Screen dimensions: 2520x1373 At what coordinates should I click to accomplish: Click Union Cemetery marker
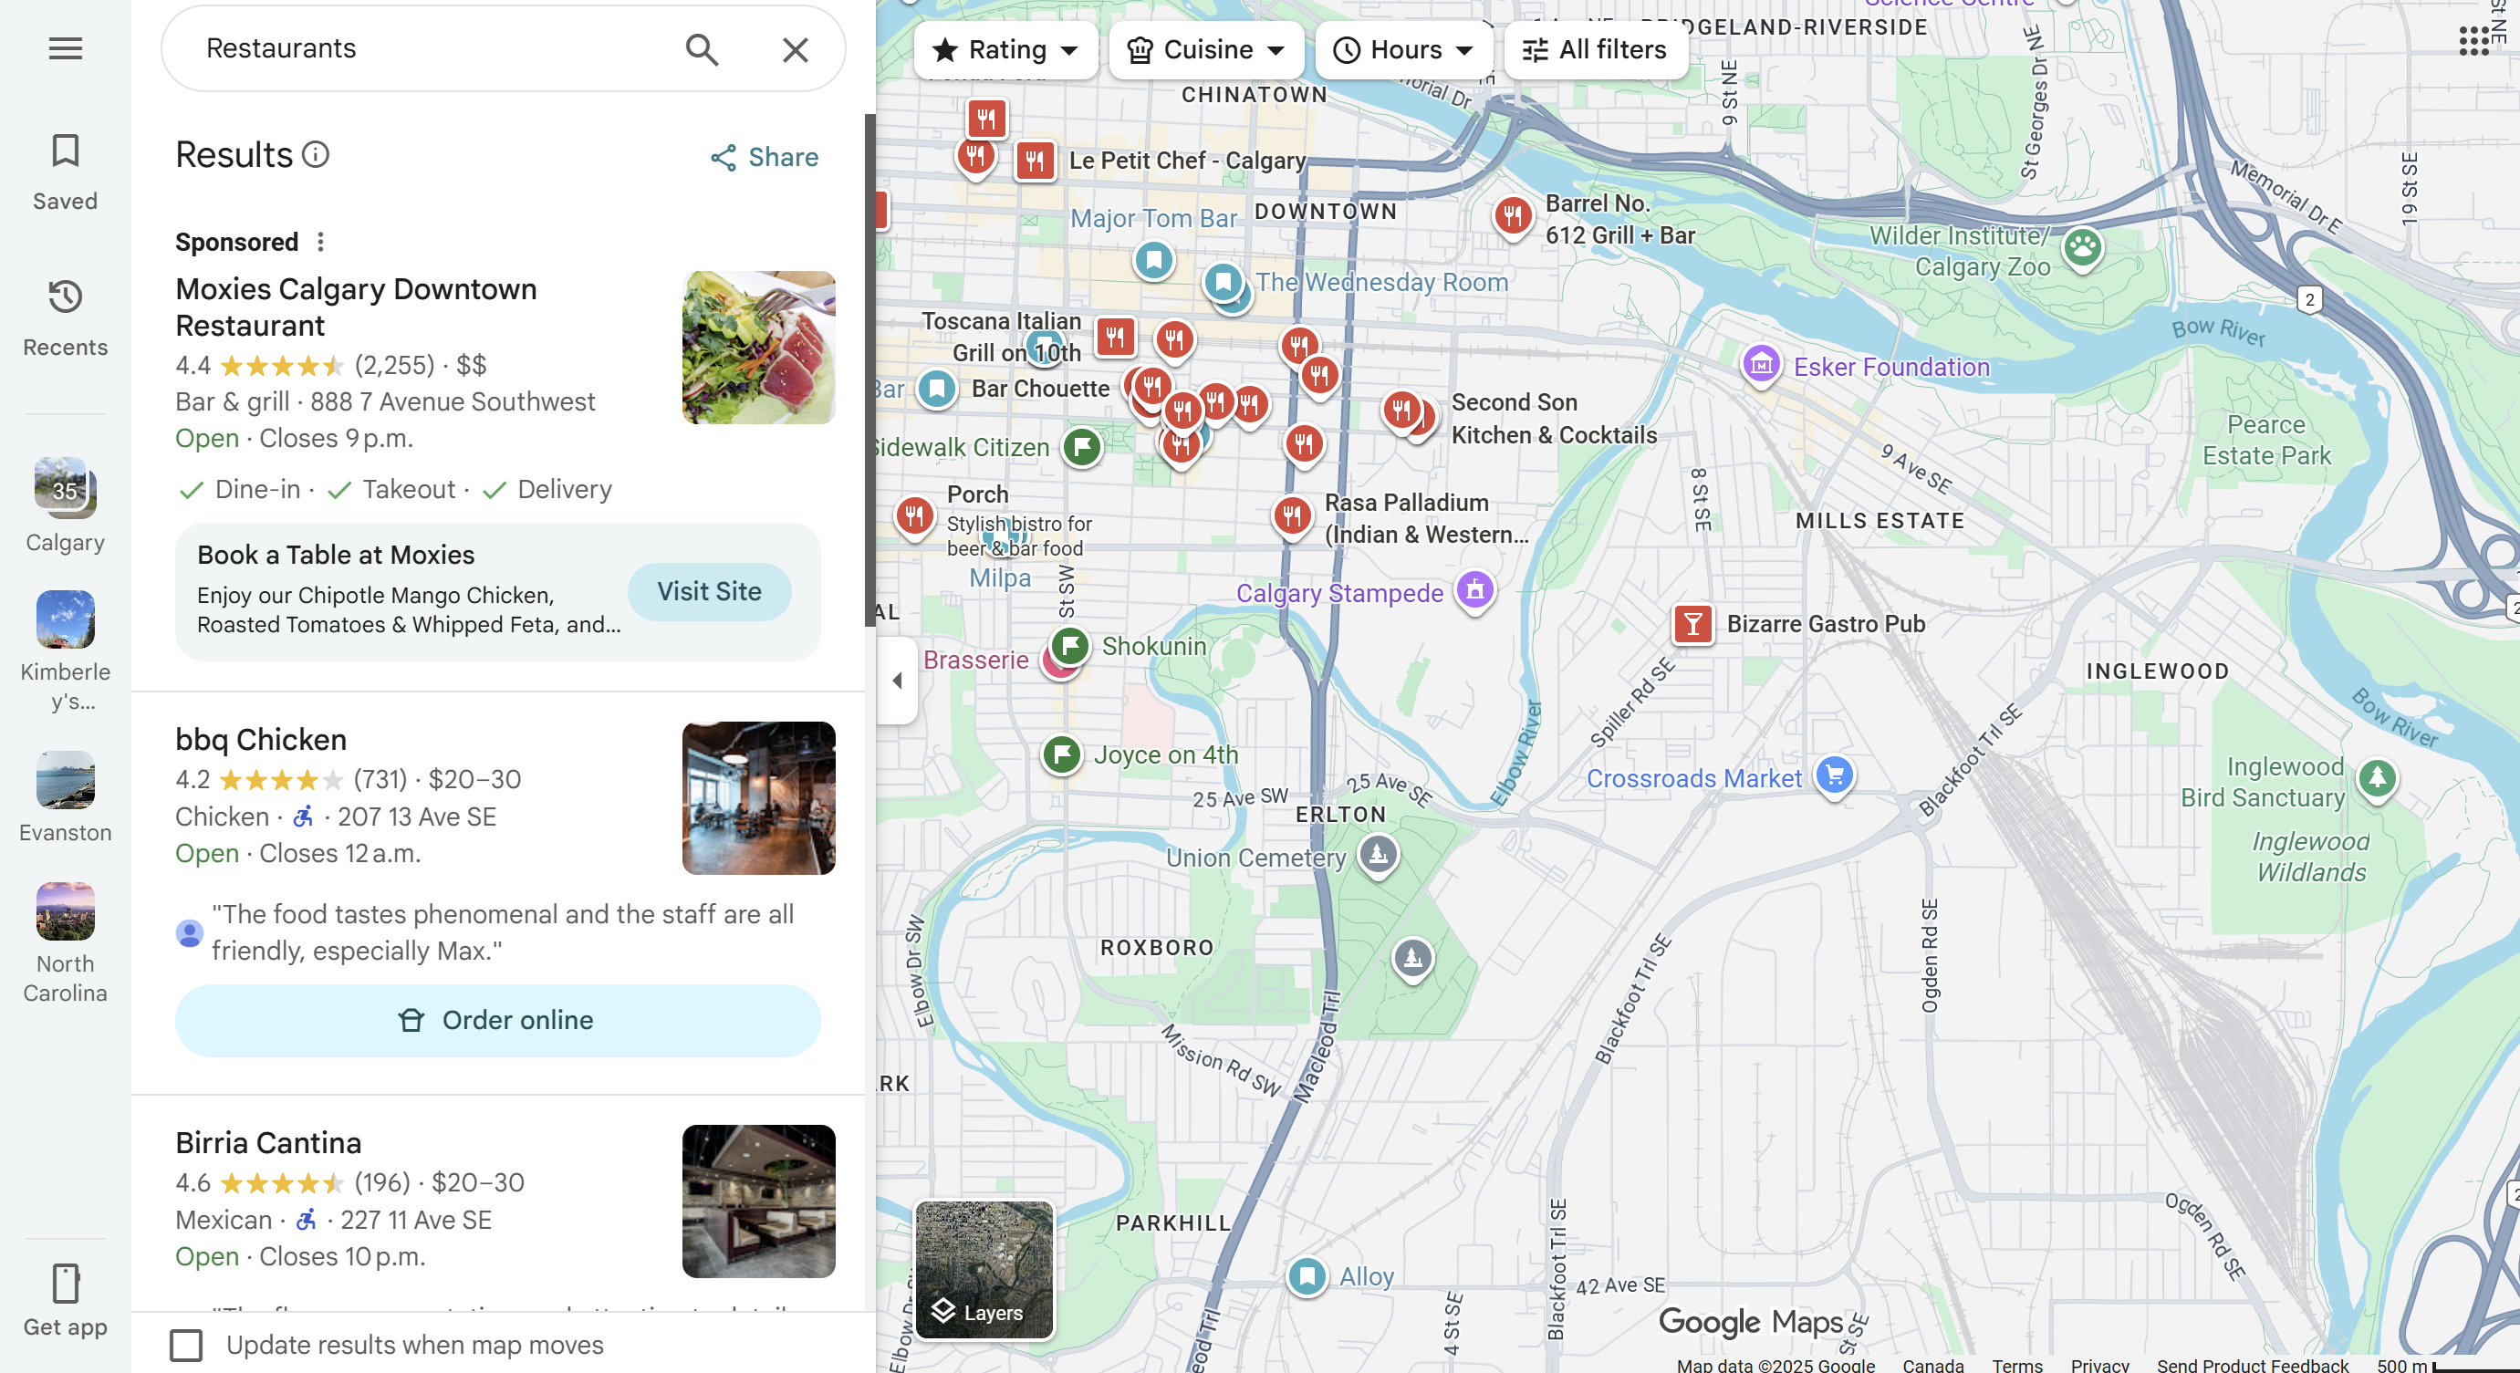[1379, 856]
